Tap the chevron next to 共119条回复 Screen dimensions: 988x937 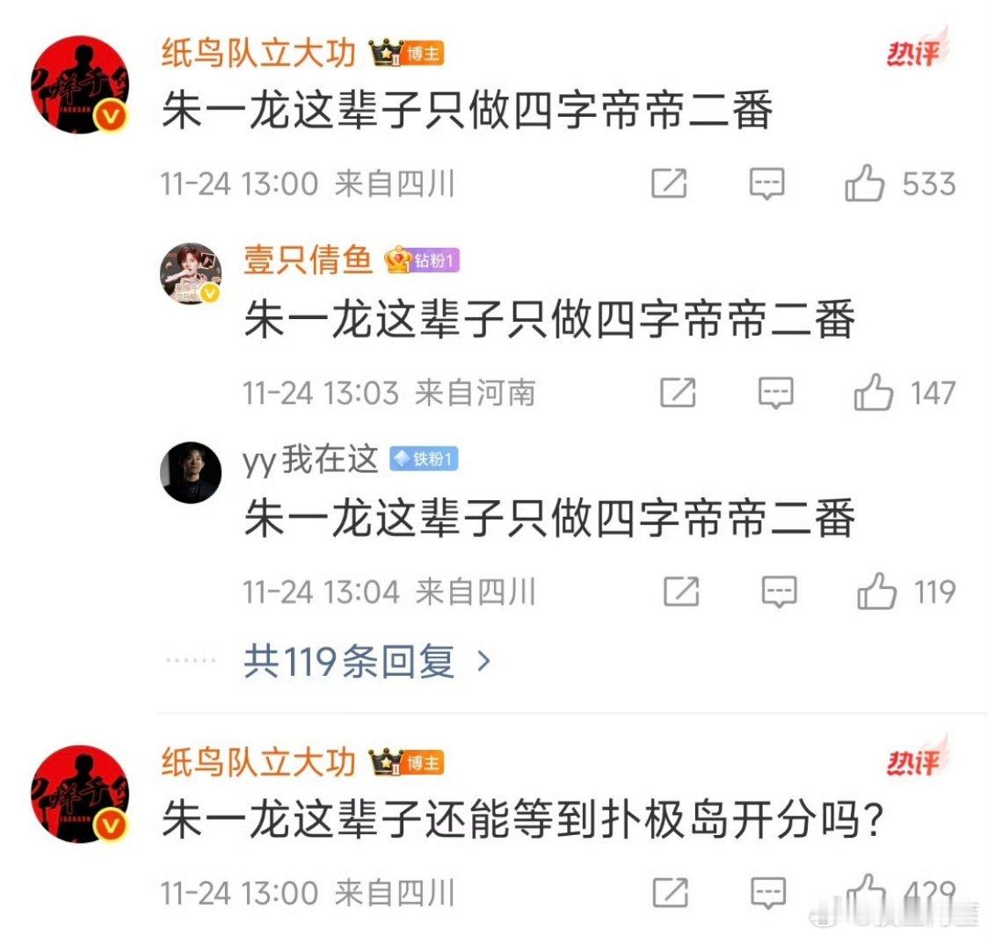[483, 661]
